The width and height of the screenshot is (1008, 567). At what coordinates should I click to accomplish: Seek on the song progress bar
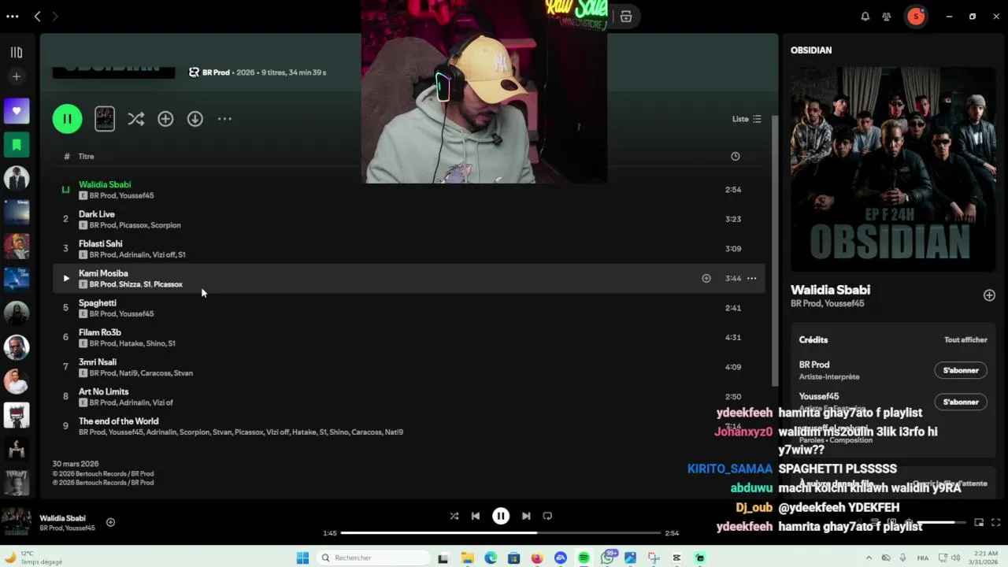(501, 533)
